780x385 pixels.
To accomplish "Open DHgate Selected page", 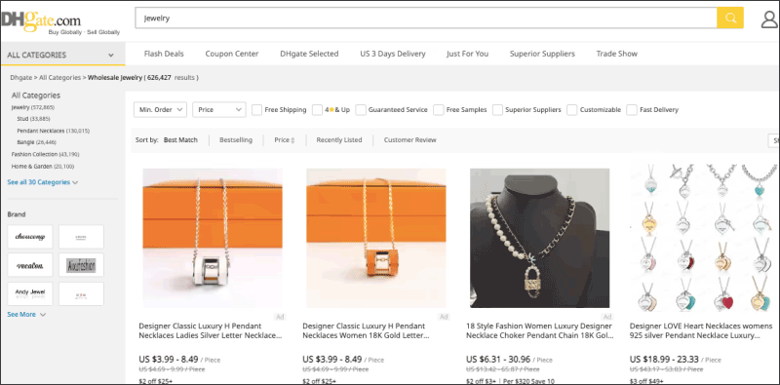I will click(x=309, y=54).
